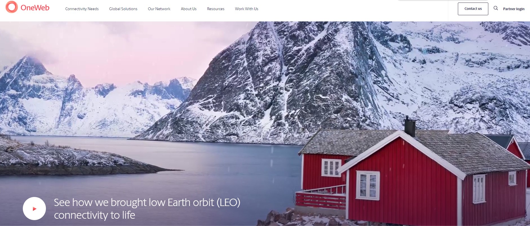530x226 pixels.
Task: Open the Partner login link
Action: pyautogui.click(x=514, y=9)
